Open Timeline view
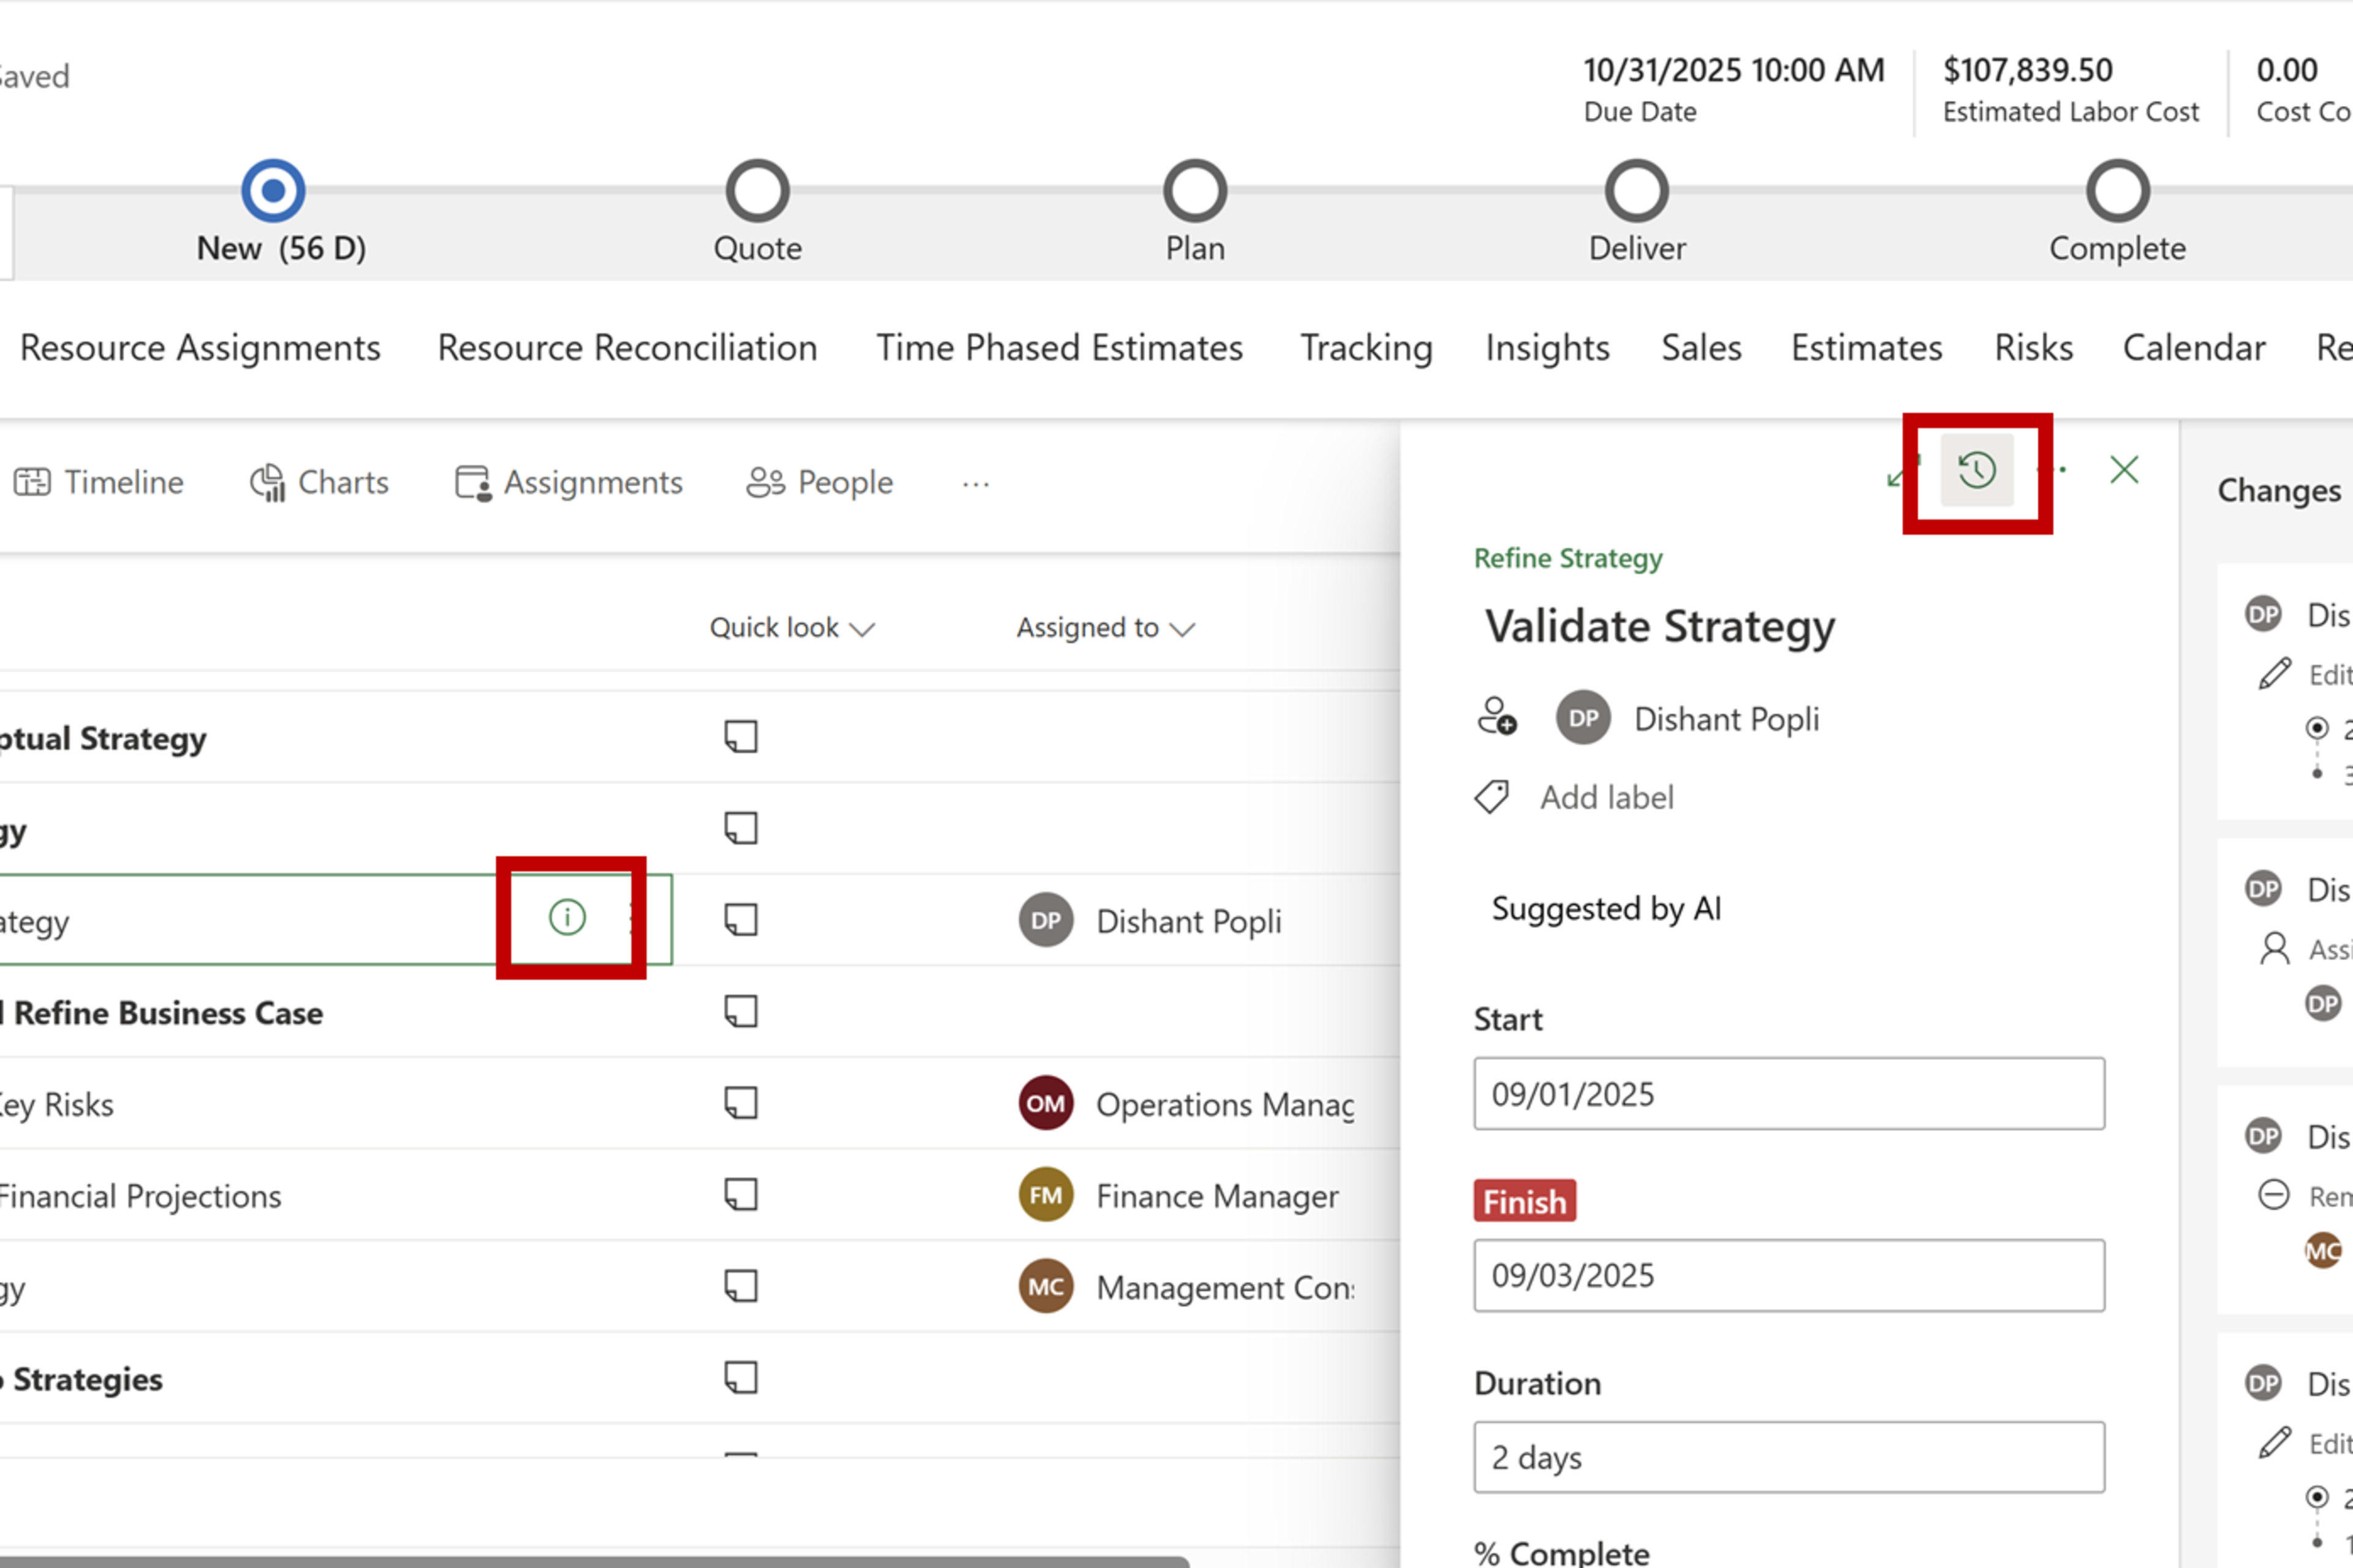Image resolution: width=2353 pixels, height=1568 pixels. pyautogui.click(x=98, y=483)
